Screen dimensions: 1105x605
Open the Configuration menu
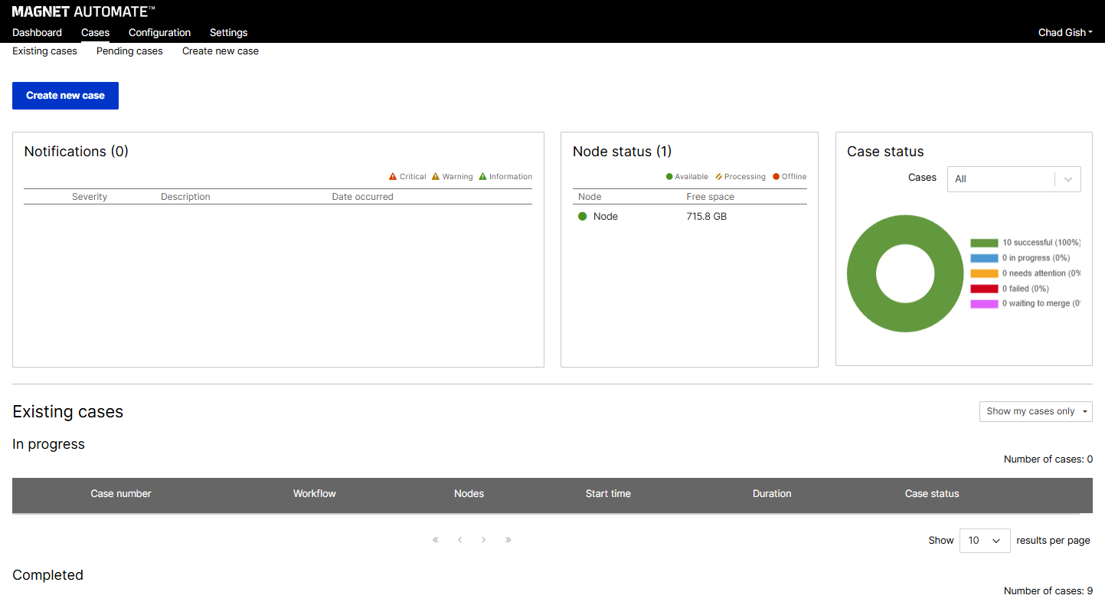click(159, 33)
